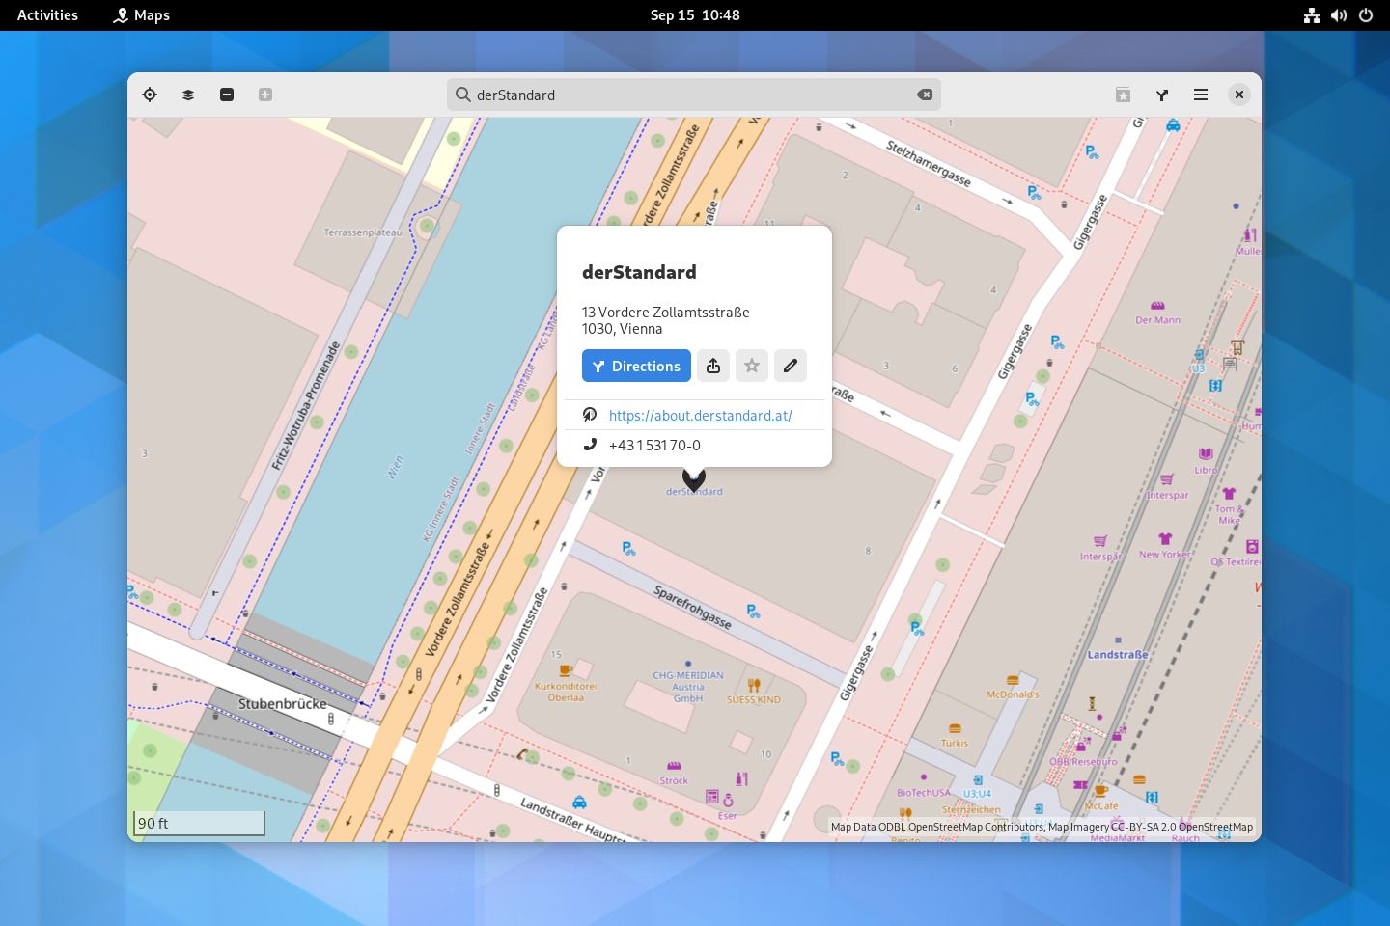Click the current location button
The height and width of the screenshot is (926, 1390).
(150, 95)
